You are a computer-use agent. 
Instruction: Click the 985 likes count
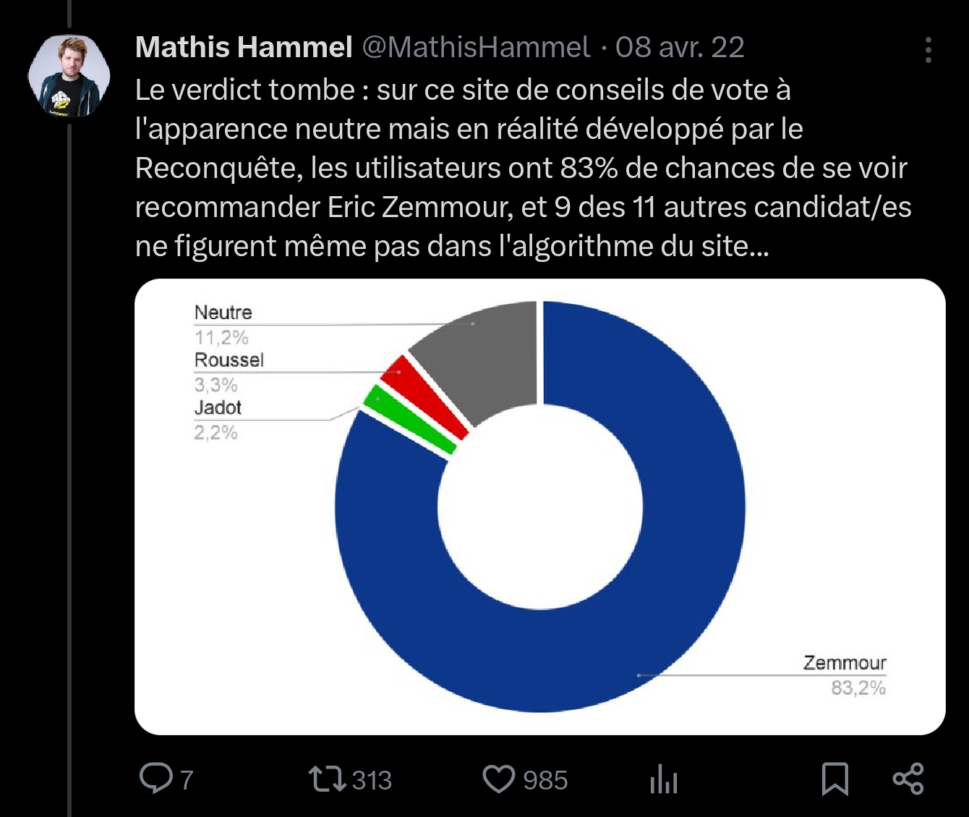pyautogui.click(x=545, y=780)
